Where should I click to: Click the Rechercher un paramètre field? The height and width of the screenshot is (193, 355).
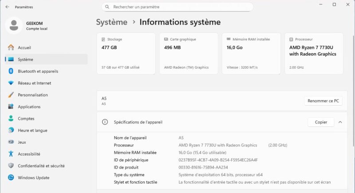pos(177,7)
